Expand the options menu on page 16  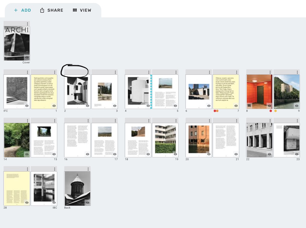click(x=88, y=120)
